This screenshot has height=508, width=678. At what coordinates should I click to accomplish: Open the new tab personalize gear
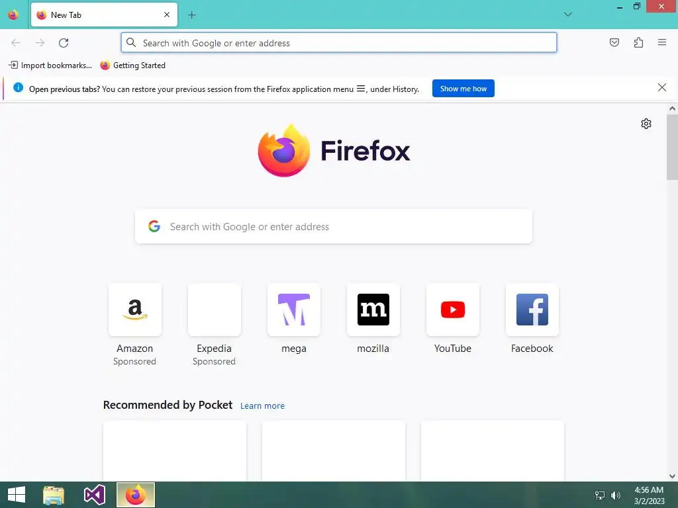coord(646,124)
